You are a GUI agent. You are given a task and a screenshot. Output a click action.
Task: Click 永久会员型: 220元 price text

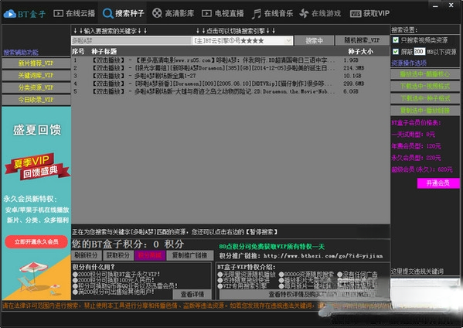pos(416,158)
